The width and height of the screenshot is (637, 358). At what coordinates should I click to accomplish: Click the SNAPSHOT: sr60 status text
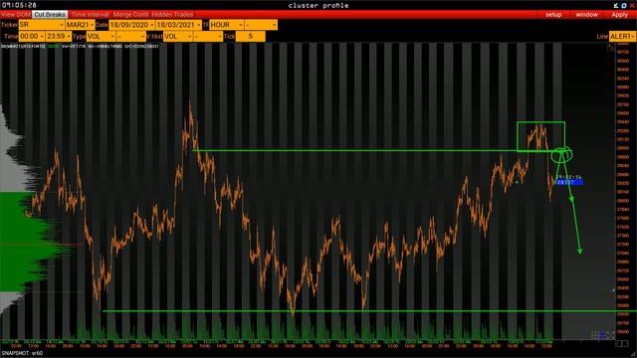(x=22, y=353)
